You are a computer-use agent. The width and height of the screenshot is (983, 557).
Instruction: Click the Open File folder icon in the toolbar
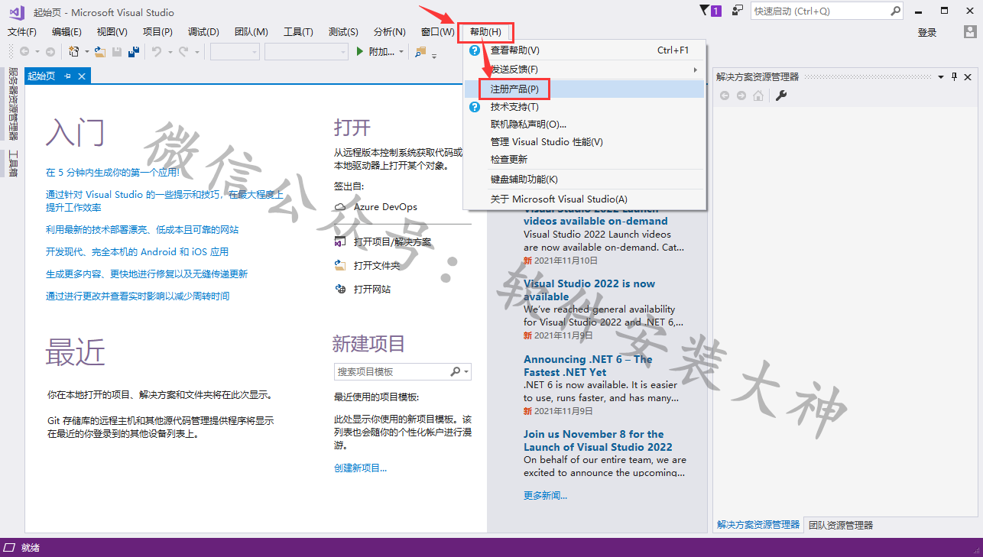point(101,51)
